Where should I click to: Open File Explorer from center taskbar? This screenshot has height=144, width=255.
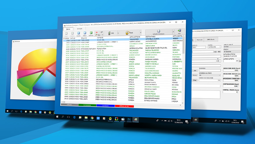pyautogui.click(x=86, y=118)
